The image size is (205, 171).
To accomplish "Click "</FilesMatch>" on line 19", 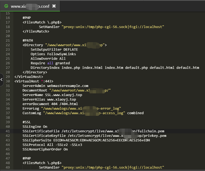I will pos(36,31).
